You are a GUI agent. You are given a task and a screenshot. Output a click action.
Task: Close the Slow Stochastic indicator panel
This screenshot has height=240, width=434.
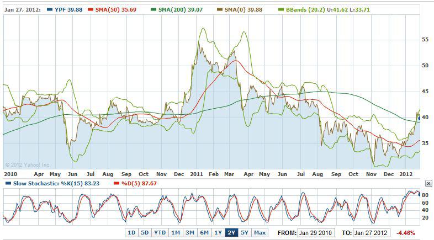tap(428, 183)
